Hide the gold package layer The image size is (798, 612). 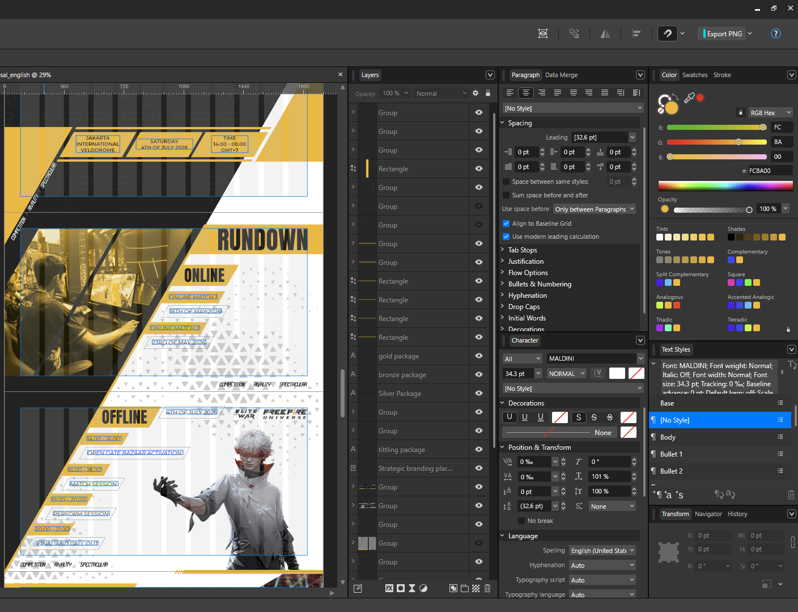[479, 356]
